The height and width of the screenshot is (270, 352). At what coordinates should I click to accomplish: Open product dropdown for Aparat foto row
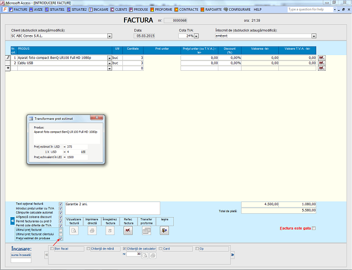pyautogui.click(x=109, y=58)
